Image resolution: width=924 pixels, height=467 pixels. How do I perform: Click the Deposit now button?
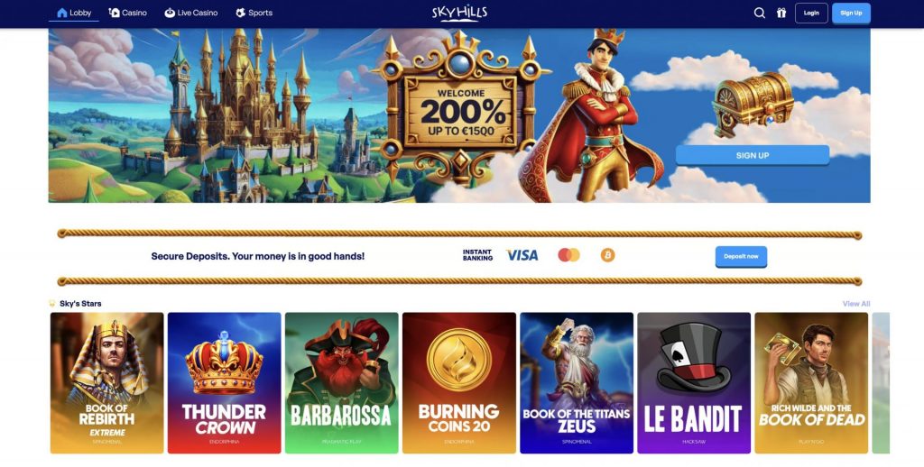point(742,257)
